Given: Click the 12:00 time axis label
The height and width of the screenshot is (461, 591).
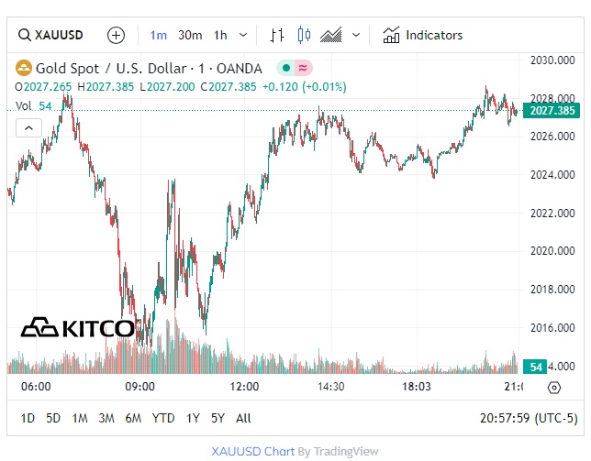Looking at the screenshot, I should click(244, 387).
